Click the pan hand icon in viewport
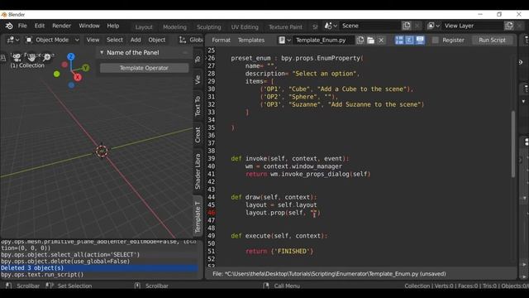Image resolution: width=529 pixels, height=298 pixels. tap(31, 56)
